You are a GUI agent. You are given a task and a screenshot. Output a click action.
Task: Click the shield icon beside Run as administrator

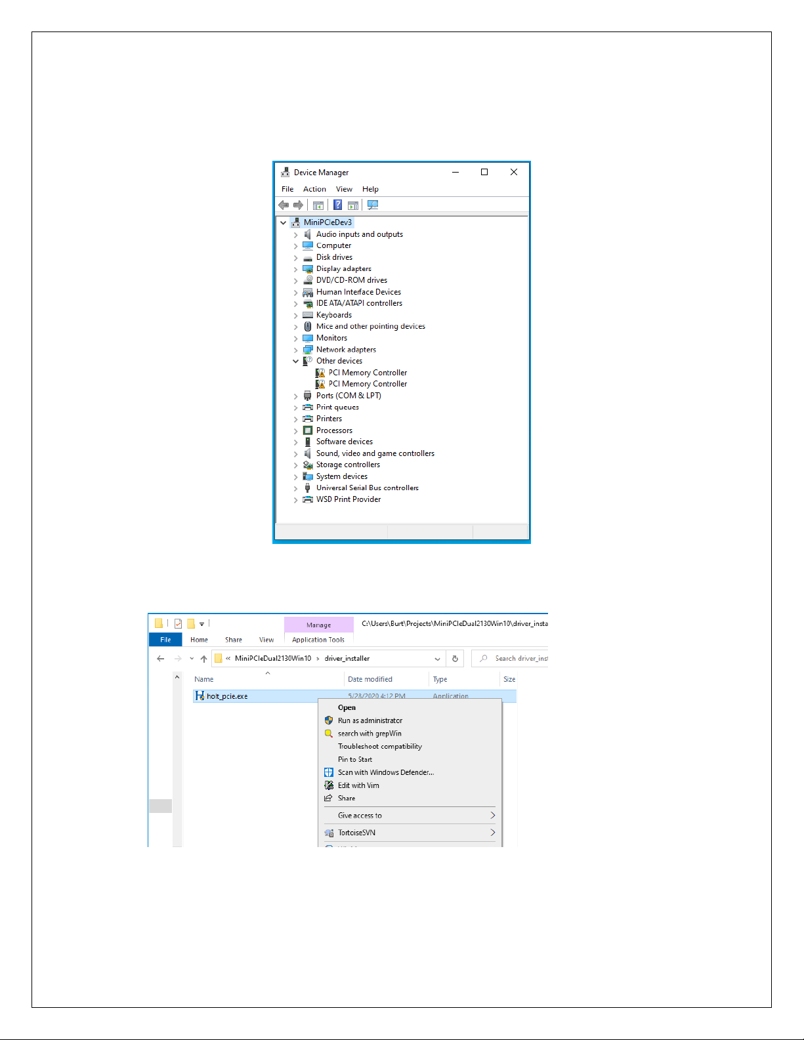pos(329,720)
